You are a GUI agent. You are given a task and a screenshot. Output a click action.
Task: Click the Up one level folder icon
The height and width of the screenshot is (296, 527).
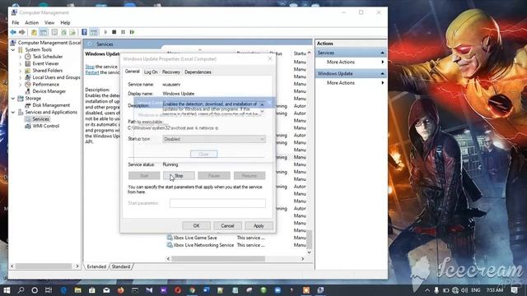34,32
